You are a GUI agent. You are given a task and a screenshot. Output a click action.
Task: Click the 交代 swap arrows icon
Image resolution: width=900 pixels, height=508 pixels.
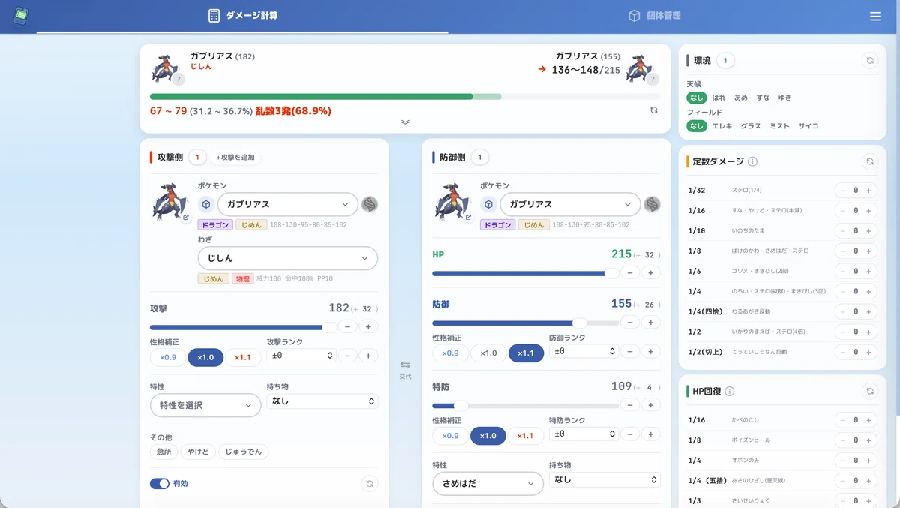coord(405,365)
